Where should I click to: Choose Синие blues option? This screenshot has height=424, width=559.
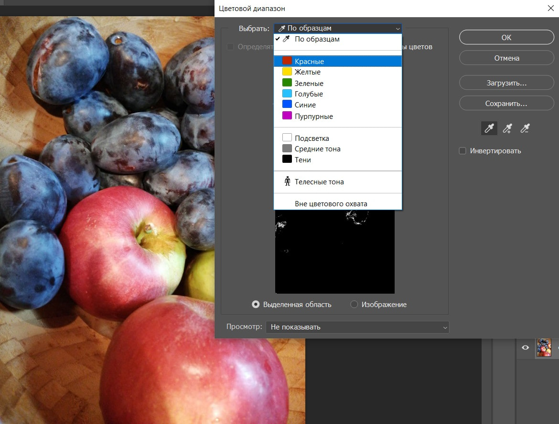pyautogui.click(x=338, y=105)
